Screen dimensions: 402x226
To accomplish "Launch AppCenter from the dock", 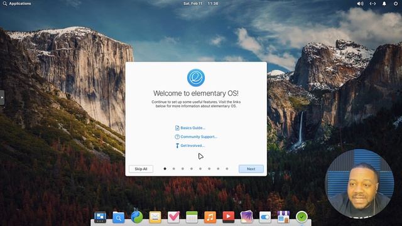I will point(283,217).
